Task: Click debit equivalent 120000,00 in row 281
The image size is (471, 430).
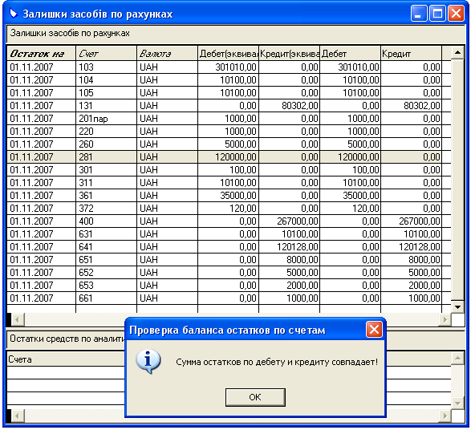Action: point(229,157)
